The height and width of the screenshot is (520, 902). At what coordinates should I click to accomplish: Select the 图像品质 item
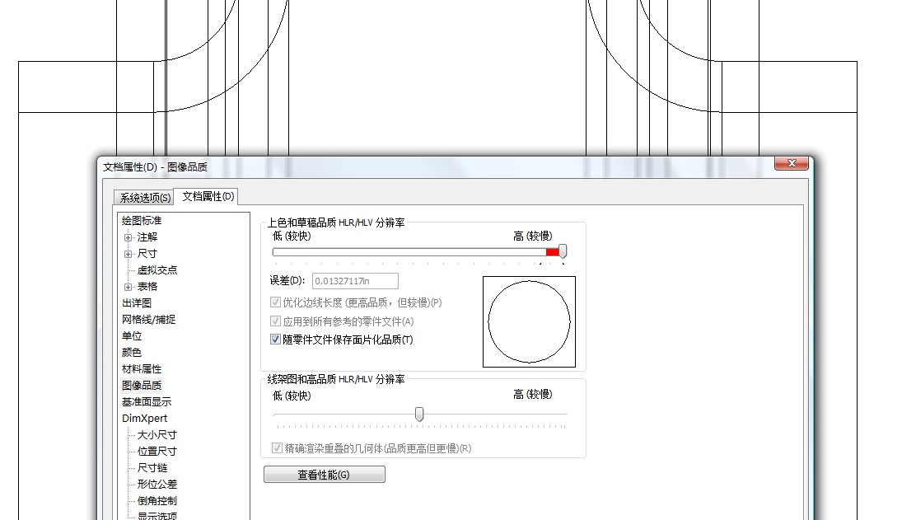[x=142, y=386]
